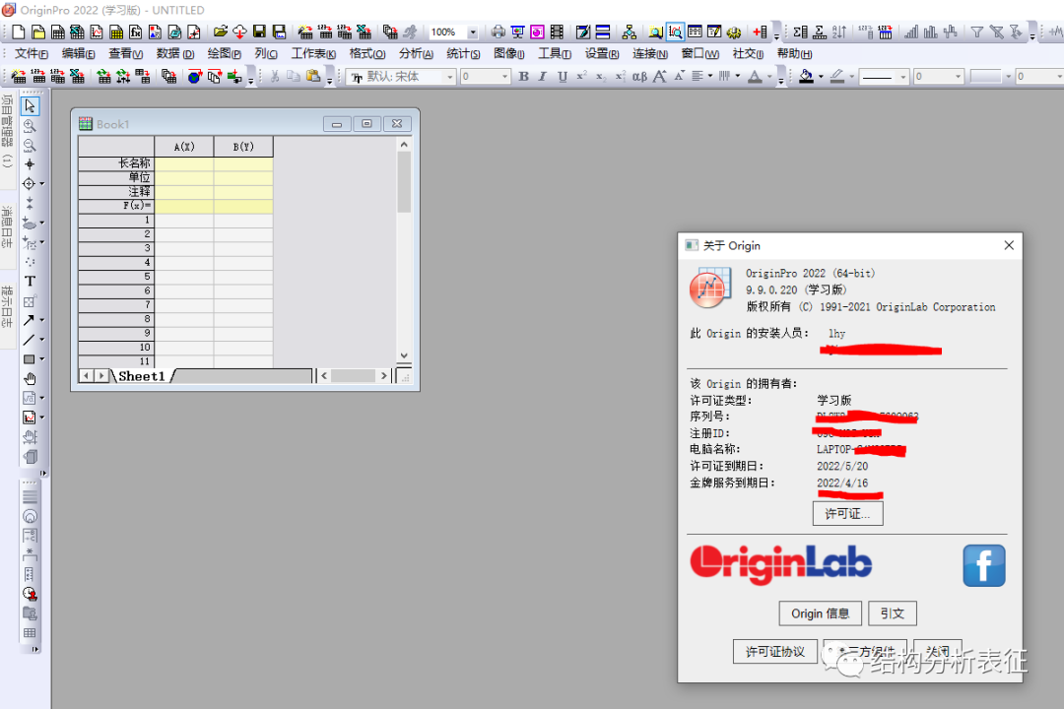1064x709 pixels.
Task: Open the font name dropdown showing 默认: 宋体
Action: pos(449,78)
